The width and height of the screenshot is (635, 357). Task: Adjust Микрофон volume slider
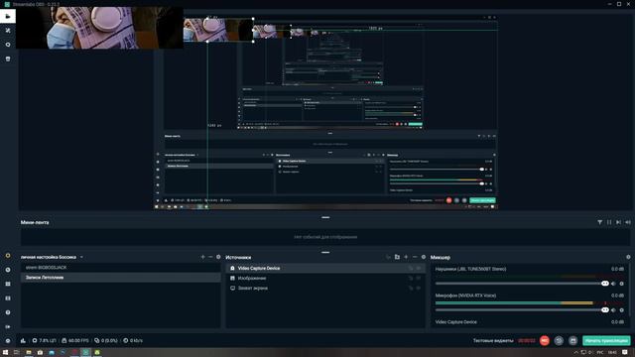click(x=522, y=310)
